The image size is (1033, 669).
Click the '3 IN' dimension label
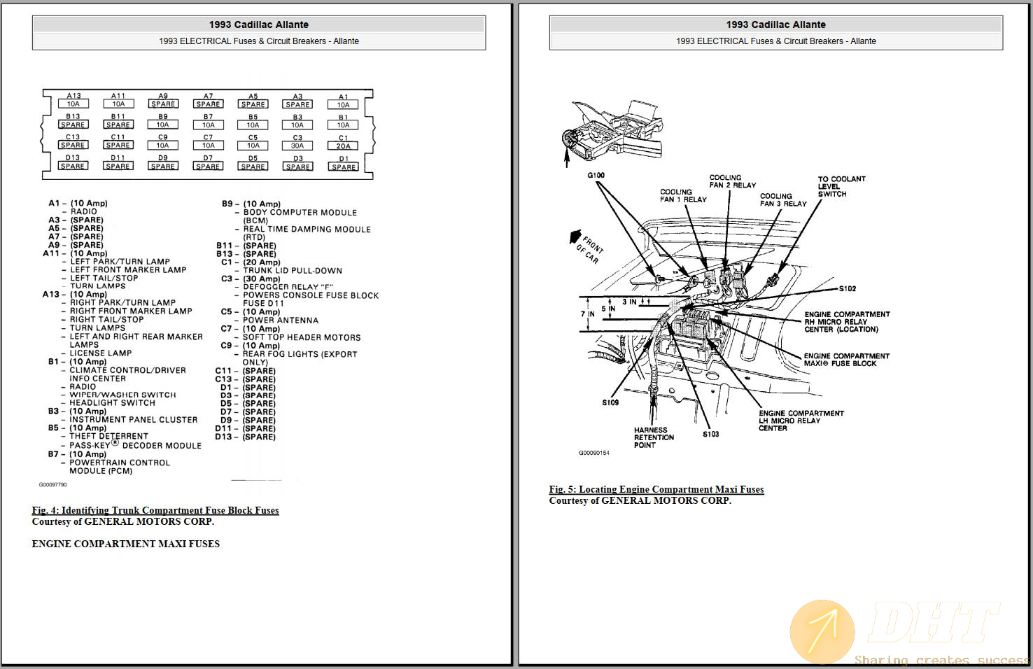629,302
